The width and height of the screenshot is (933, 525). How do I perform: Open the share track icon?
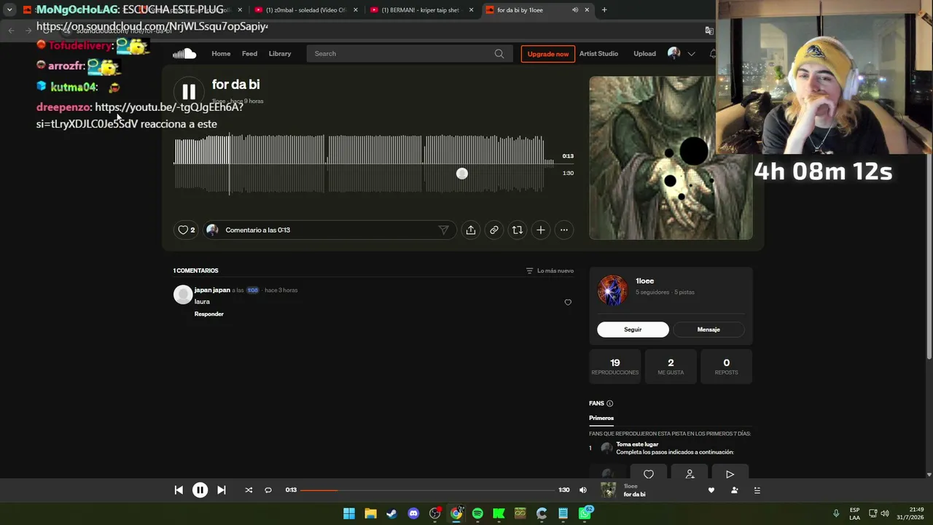coord(471,230)
